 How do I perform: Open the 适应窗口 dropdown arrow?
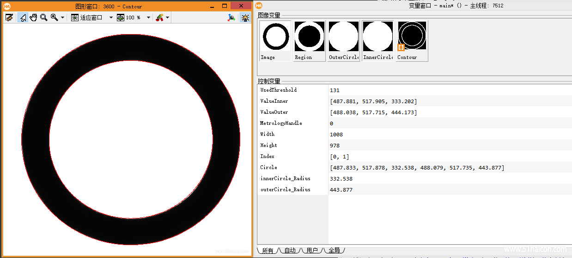coord(111,18)
